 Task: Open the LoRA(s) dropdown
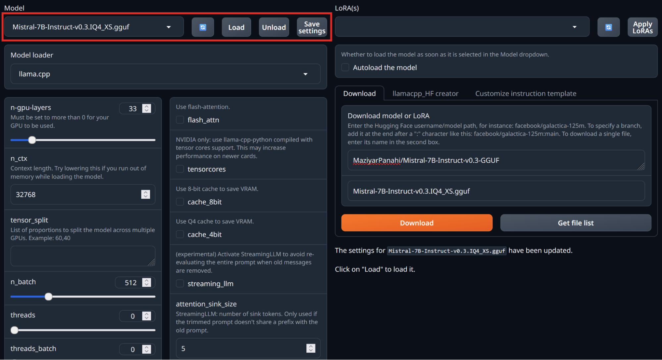[x=462, y=27]
